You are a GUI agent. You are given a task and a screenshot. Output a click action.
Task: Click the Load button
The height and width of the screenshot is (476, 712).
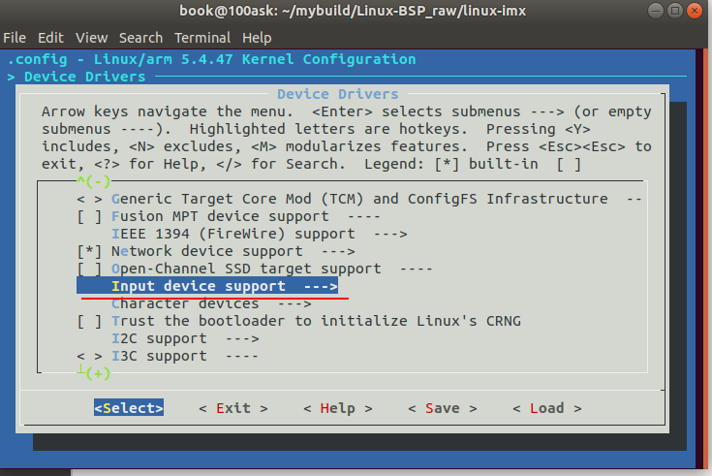click(x=546, y=408)
